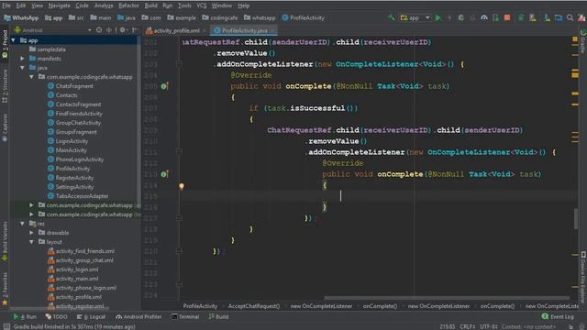Open the Terminal tool window

[x=185, y=316]
